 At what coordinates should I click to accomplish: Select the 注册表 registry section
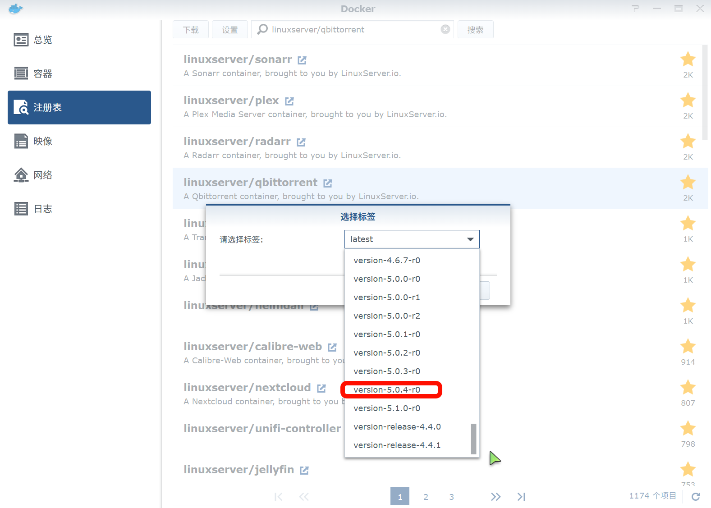79,107
